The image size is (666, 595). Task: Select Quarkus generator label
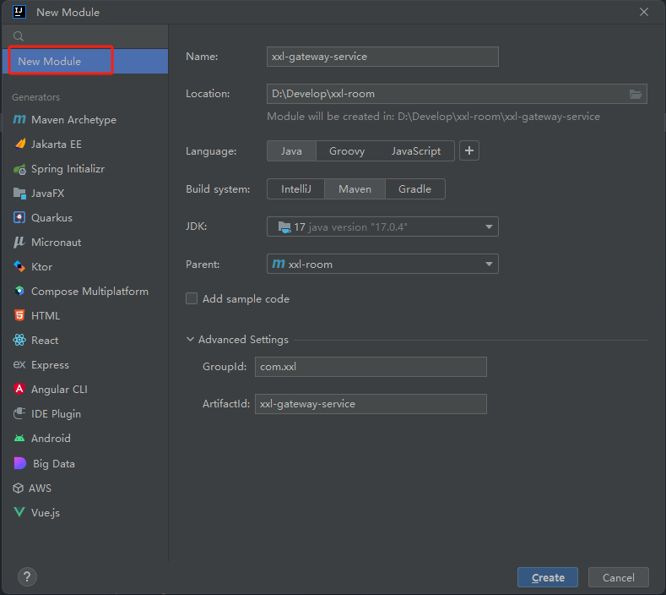[x=51, y=218]
